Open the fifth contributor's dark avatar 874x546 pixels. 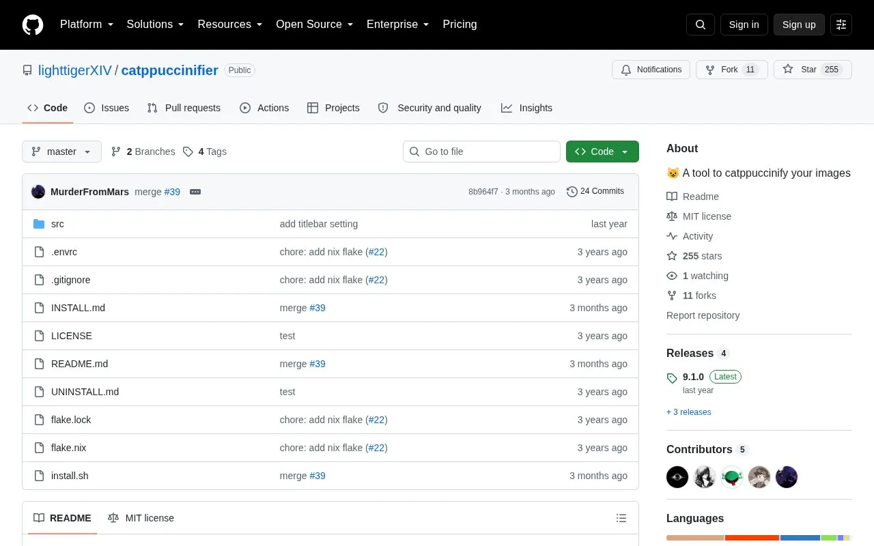787,477
